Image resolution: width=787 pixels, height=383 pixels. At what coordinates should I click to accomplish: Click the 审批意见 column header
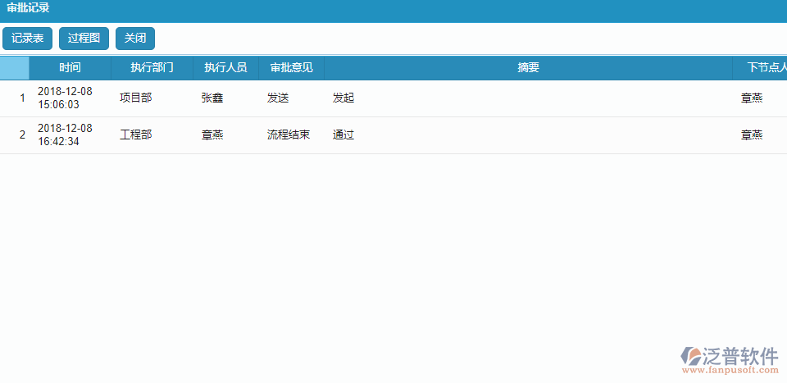point(291,68)
